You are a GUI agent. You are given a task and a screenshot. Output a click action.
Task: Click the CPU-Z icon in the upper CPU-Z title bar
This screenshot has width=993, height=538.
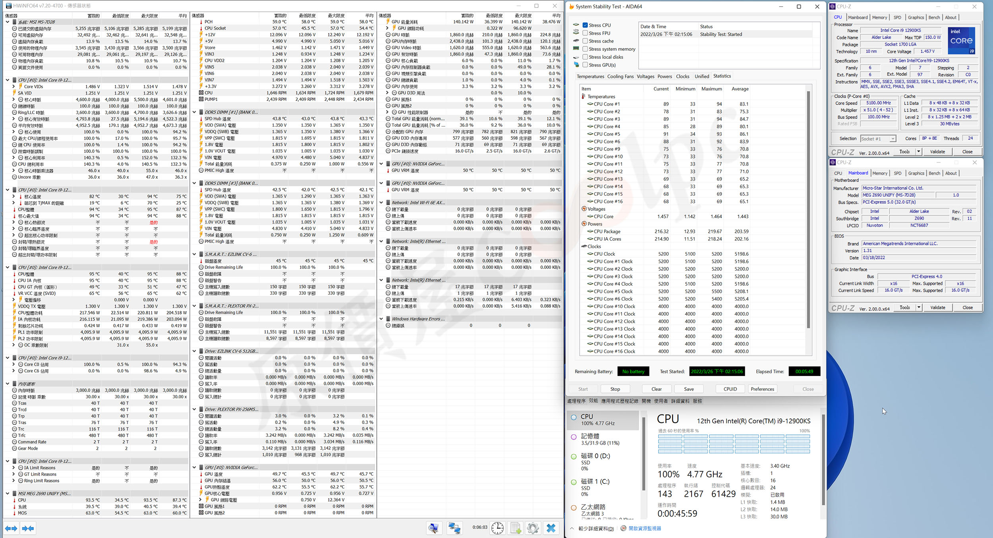[x=833, y=6]
